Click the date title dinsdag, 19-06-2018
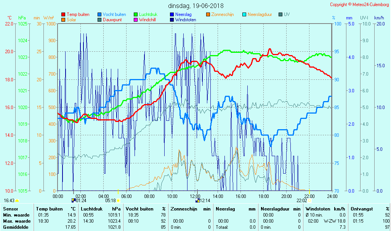The width and height of the screenshot is (391, 231). [196, 6]
